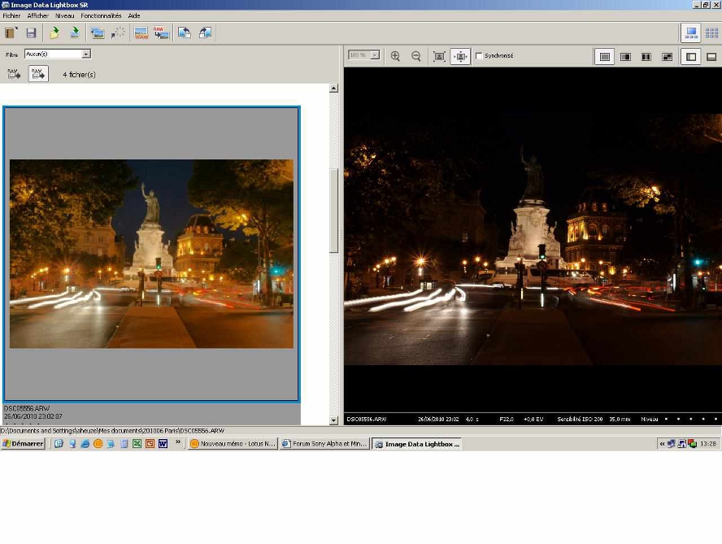Select the two-image side-by-side layout
The width and height of the screenshot is (722, 544).
[x=625, y=57]
